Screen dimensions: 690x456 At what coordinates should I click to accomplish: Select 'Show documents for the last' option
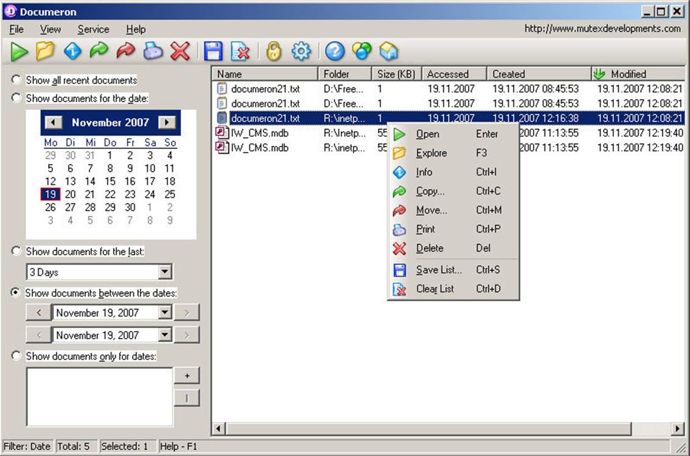(x=16, y=251)
